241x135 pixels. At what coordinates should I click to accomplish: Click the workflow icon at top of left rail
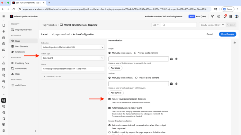point(4,26)
